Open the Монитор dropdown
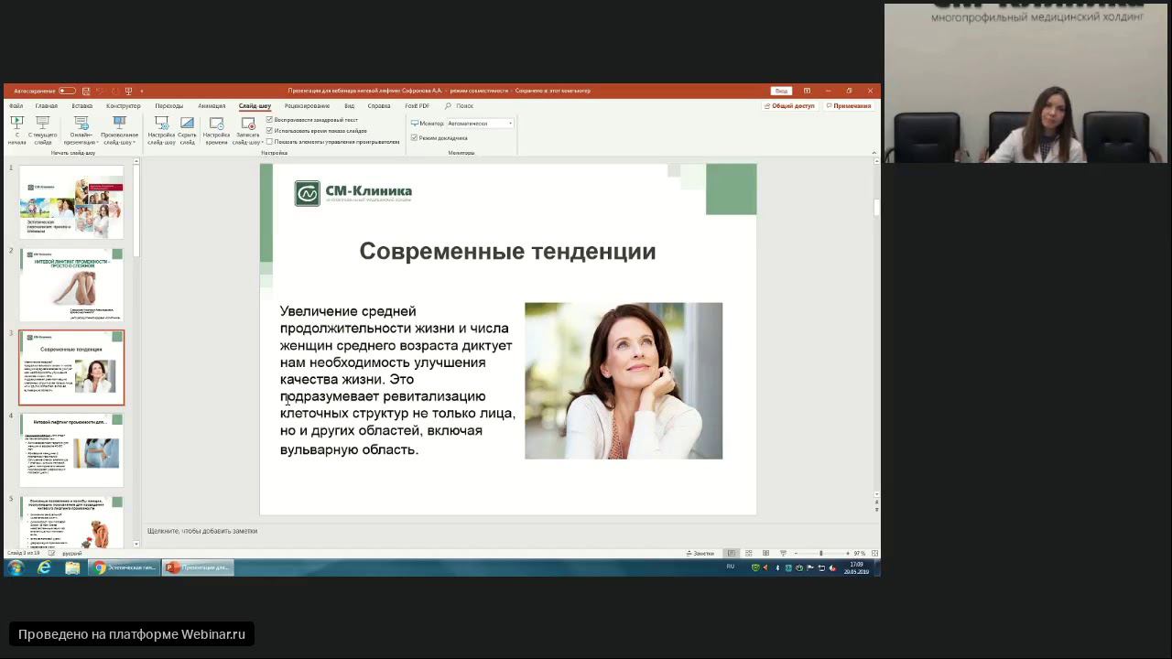Viewport: 1172px width, 659px height. tap(479, 123)
